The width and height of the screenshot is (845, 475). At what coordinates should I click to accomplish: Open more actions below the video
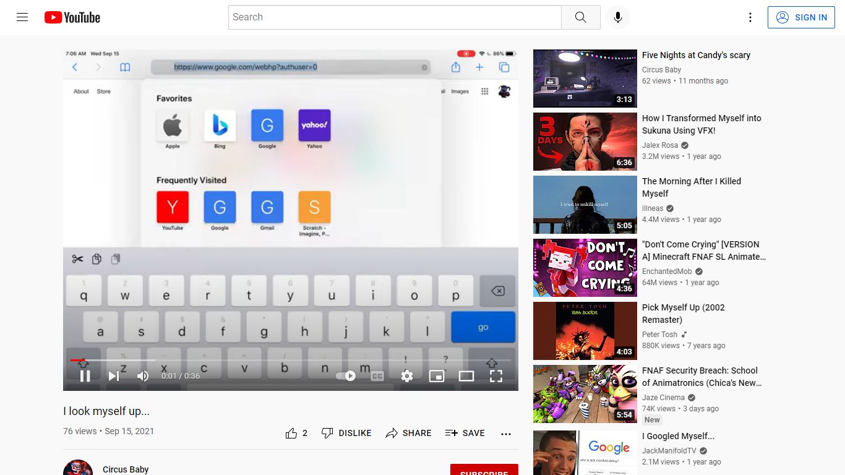click(x=506, y=434)
